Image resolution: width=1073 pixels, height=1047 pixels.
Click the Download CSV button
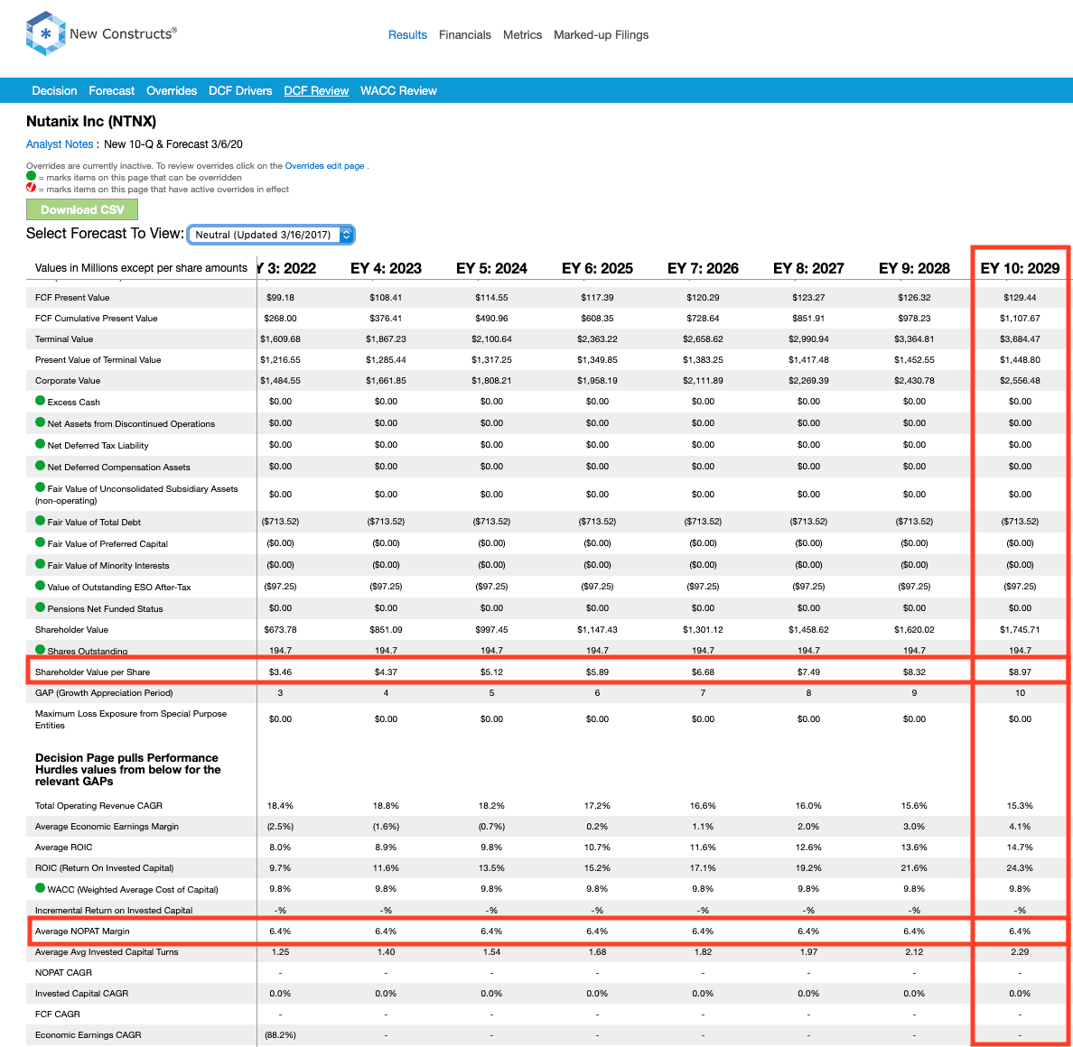(82, 210)
